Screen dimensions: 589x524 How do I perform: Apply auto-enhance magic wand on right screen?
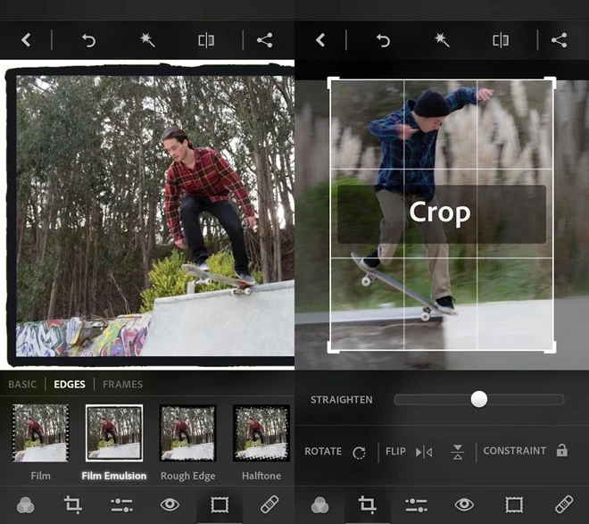tap(441, 40)
